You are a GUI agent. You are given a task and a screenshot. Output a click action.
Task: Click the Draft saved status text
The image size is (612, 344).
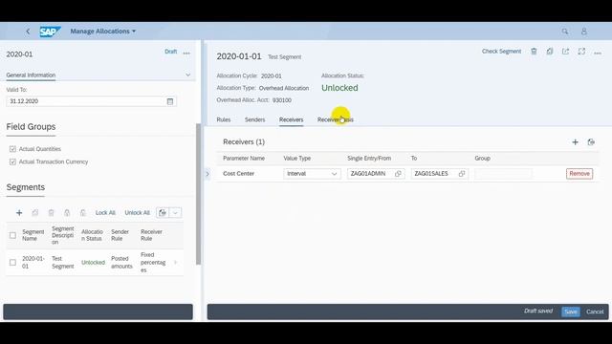click(538, 312)
